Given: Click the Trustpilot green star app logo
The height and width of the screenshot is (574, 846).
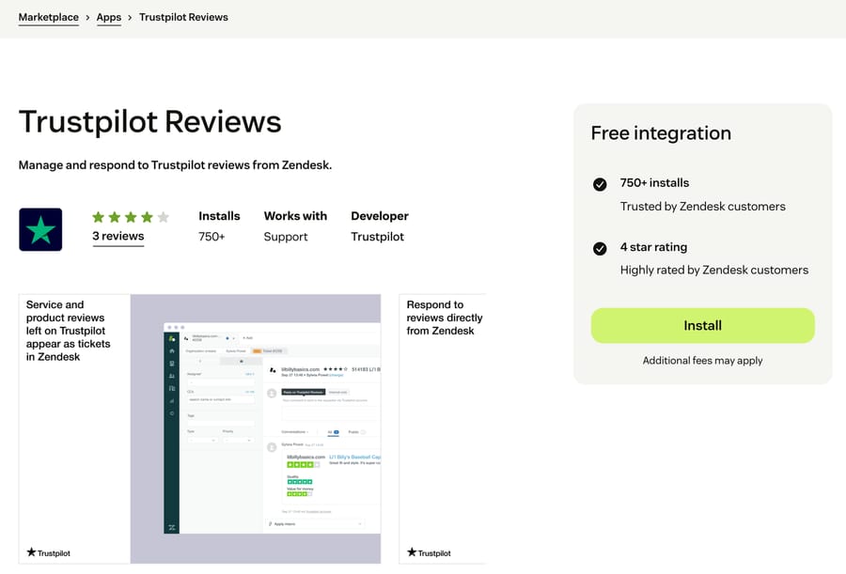Looking at the screenshot, I should click(x=40, y=229).
